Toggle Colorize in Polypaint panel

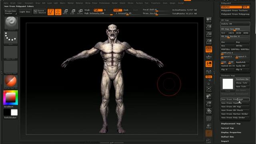click(231, 7)
